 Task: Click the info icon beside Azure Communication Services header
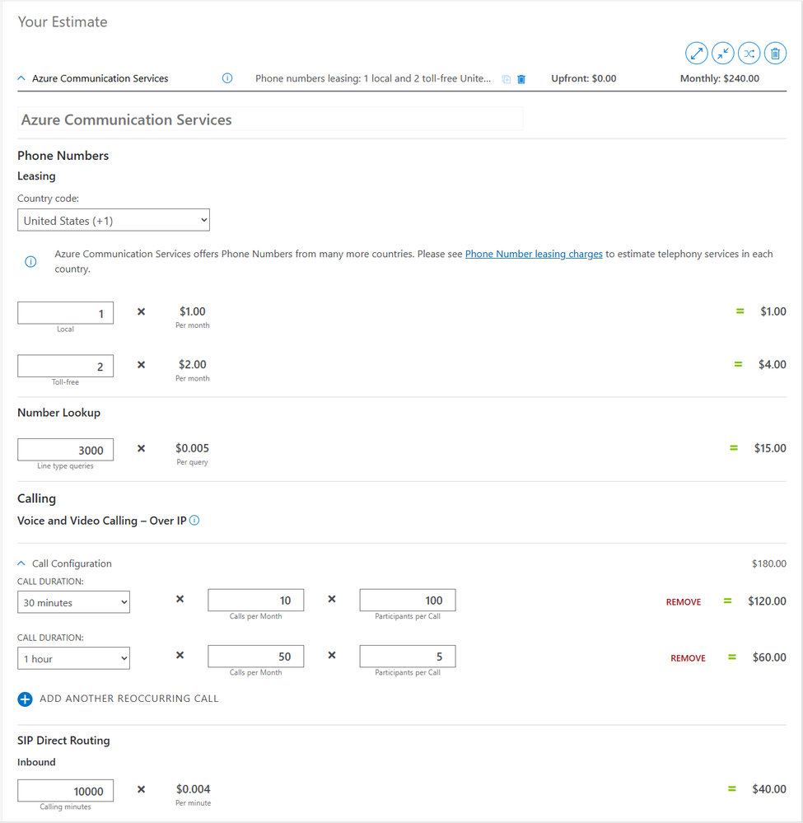[227, 78]
